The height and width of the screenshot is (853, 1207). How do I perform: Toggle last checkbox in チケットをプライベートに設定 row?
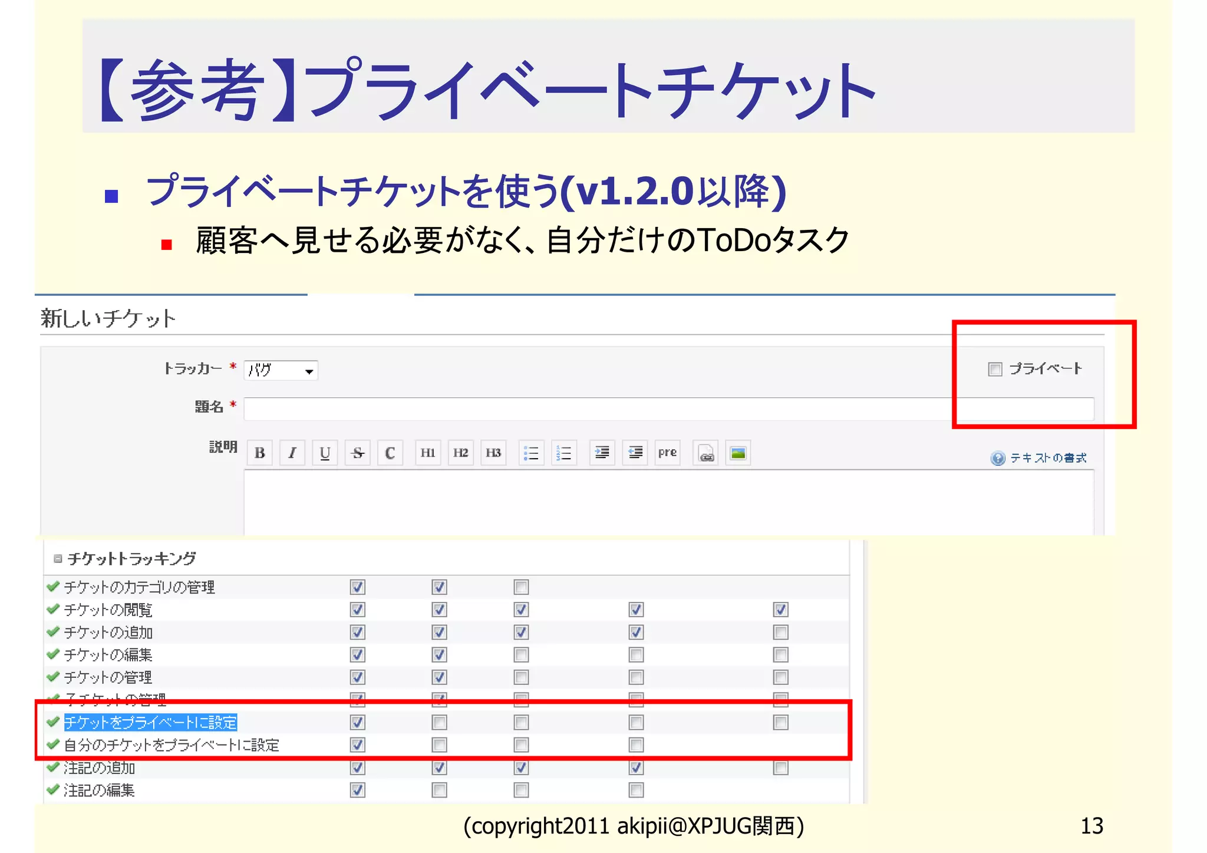[x=781, y=723]
